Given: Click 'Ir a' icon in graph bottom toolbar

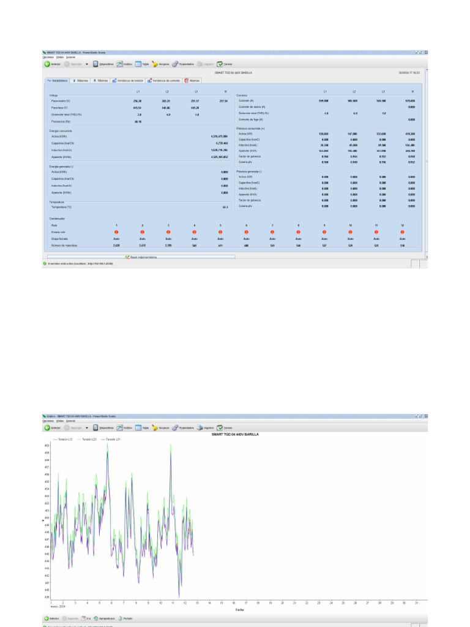Looking at the screenshot, I should tap(84, 618).
